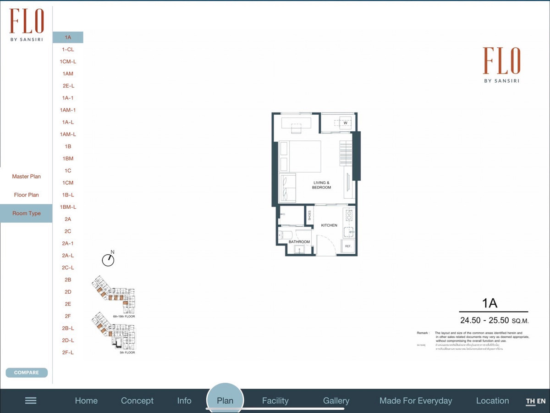Switch language to TH
This screenshot has width=550, height=413.
530,401
